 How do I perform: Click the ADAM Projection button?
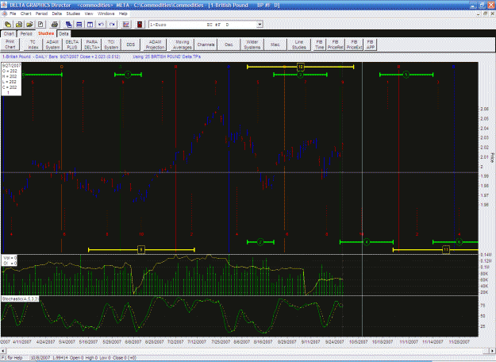coord(155,44)
